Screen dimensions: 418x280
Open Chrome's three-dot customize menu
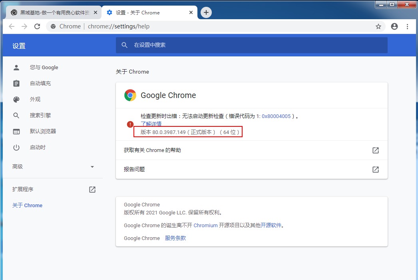click(407, 26)
